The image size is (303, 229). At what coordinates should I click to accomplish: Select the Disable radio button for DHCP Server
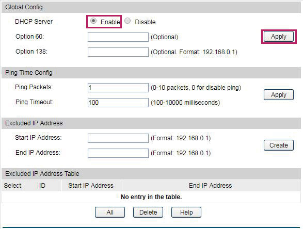coord(127,21)
